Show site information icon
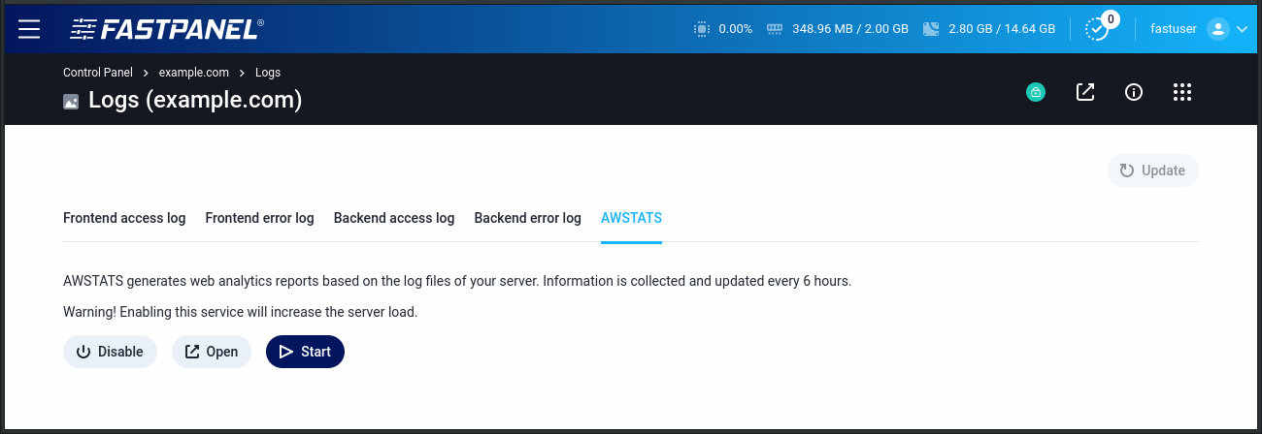Viewport: 1262px width, 434px height. (x=1133, y=92)
